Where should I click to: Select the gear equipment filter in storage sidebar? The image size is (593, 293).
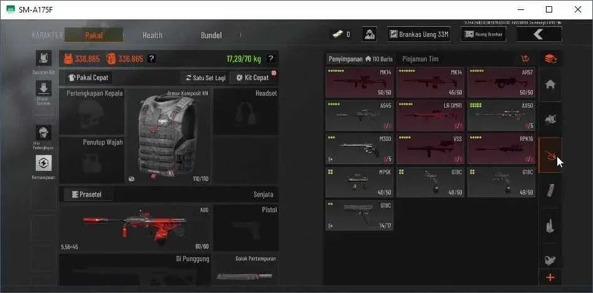point(550,120)
